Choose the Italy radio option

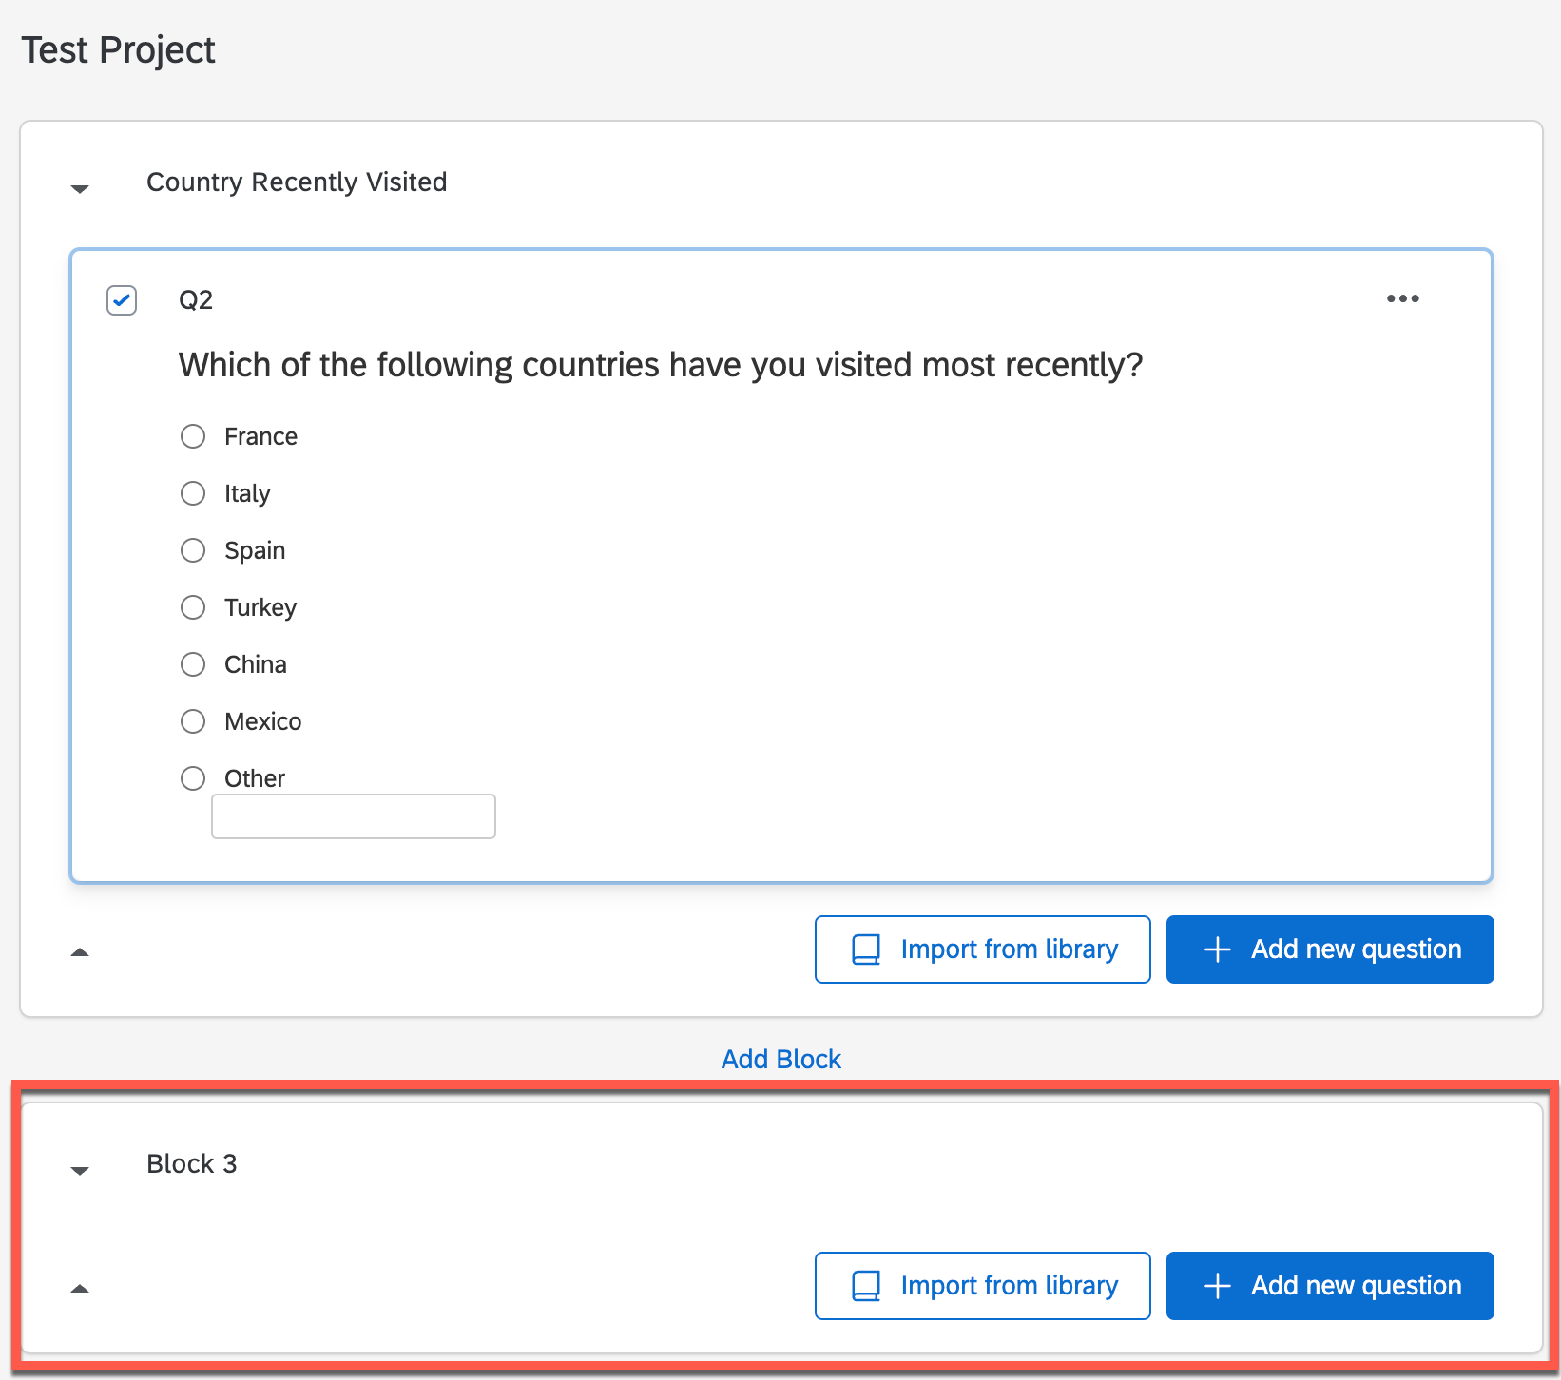[193, 493]
